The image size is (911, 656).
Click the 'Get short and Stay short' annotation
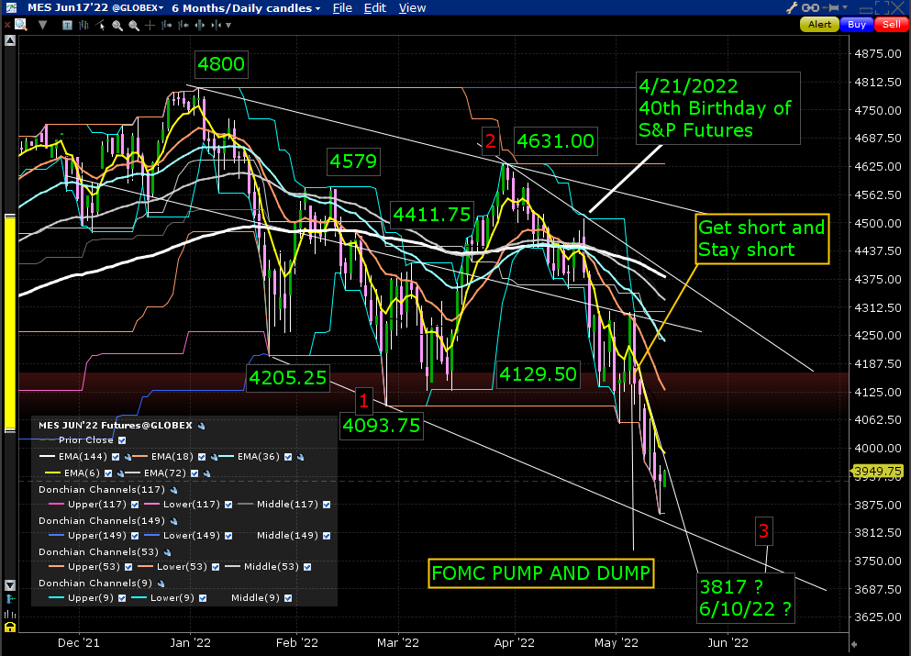click(761, 239)
